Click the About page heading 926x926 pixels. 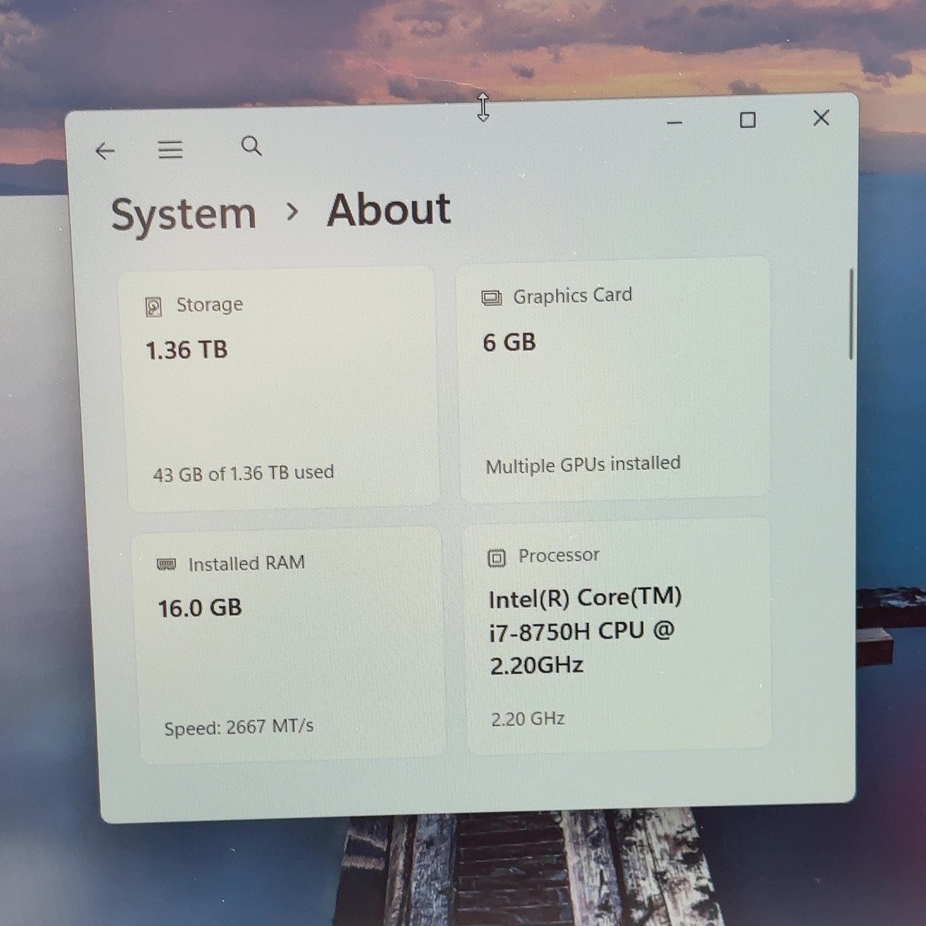click(x=389, y=209)
